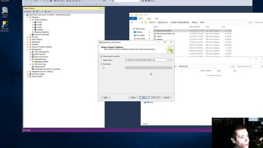The width and height of the screenshot is (263, 148).
Task: Select the Database Snapshots folder
Action: tap(40, 32)
